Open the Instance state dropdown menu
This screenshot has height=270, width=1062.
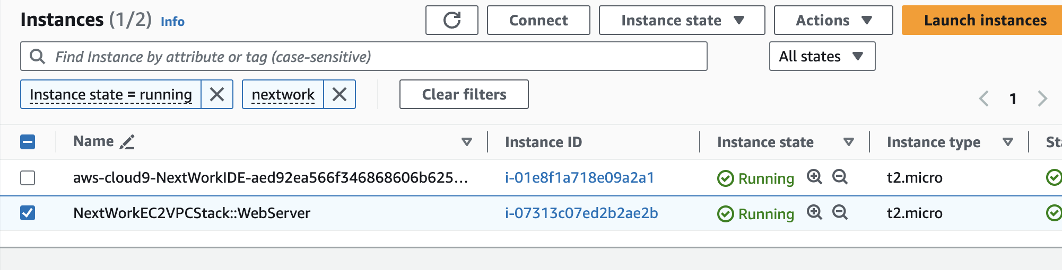click(x=682, y=21)
